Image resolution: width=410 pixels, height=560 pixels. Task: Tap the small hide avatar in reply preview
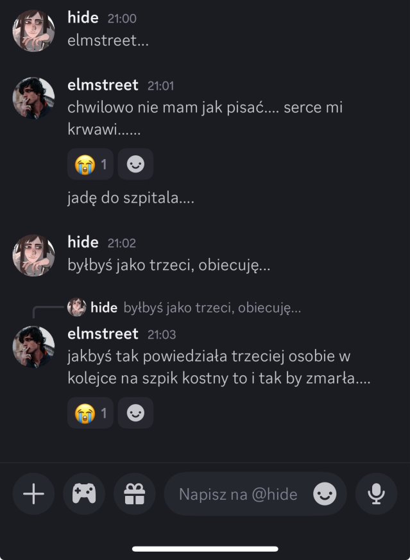[x=76, y=307]
